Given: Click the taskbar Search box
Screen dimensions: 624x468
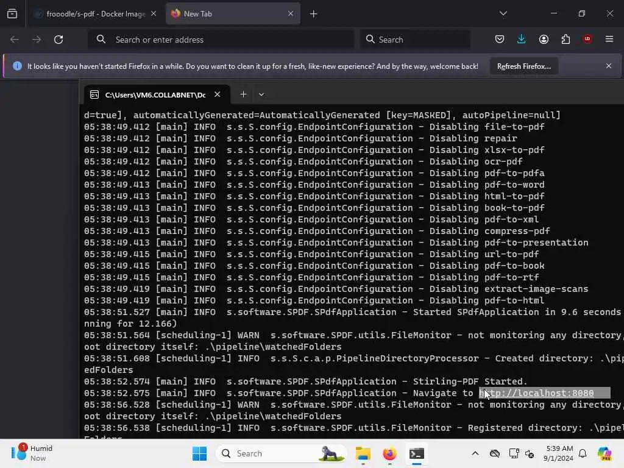Looking at the screenshot, I should [x=282, y=453].
